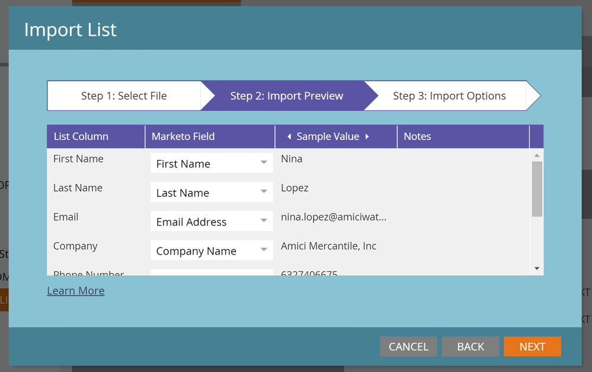Screen dimensions: 592x372
Task: Expand the Company Name field dropdown
Action: pos(264,250)
